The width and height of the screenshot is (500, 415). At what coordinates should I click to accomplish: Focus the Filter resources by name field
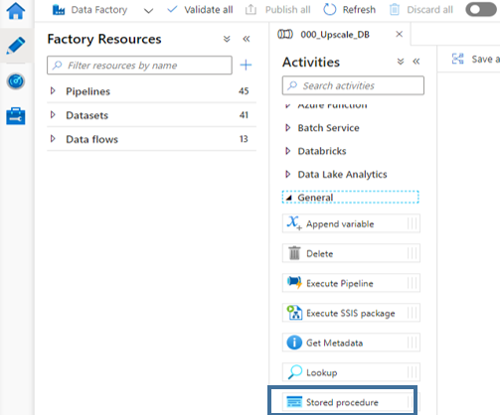[x=139, y=66]
